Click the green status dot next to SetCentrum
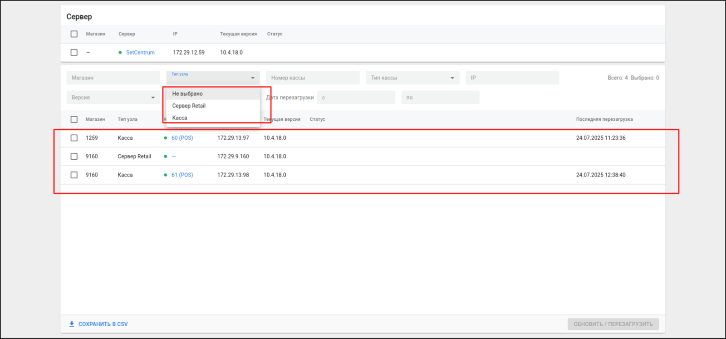 pyautogui.click(x=120, y=53)
